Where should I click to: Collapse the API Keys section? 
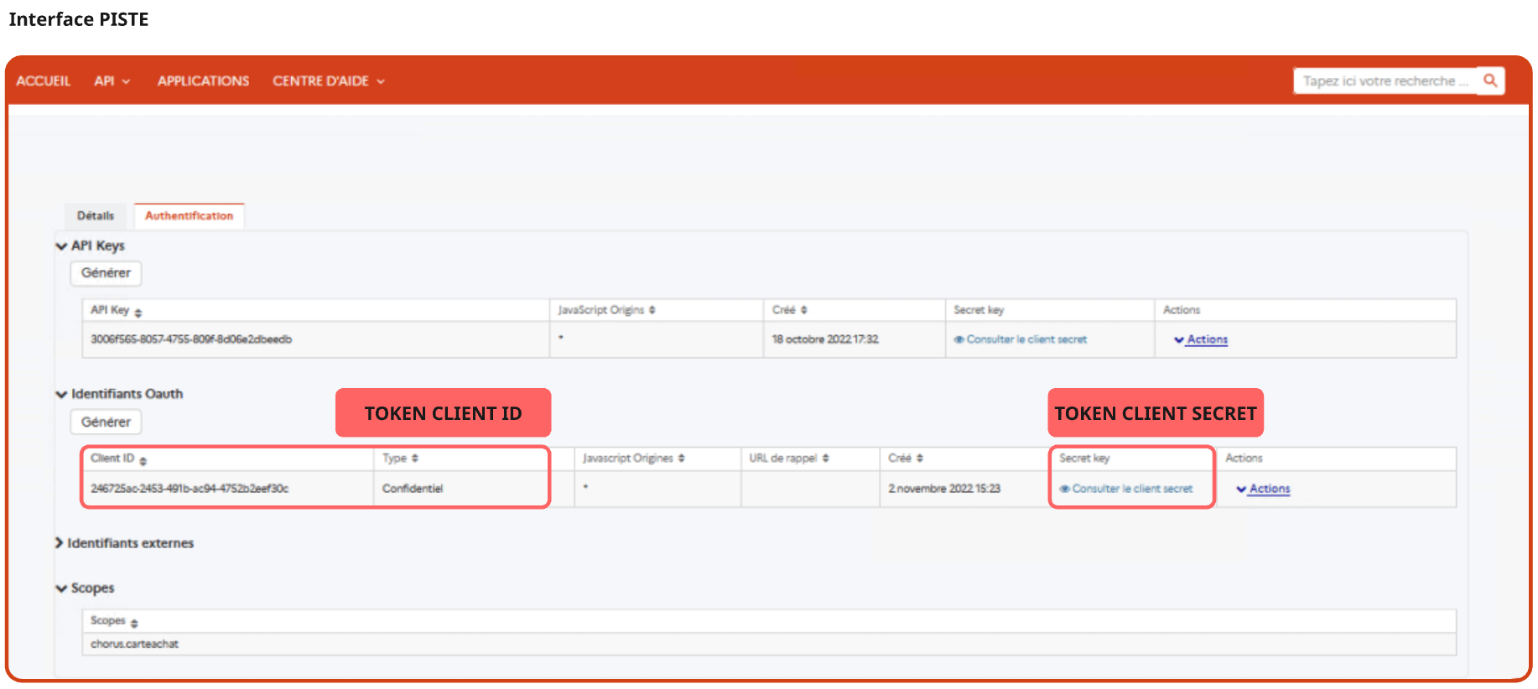[61, 246]
